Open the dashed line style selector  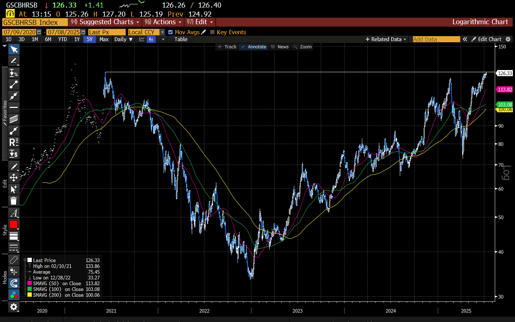[x=14, y=247]
